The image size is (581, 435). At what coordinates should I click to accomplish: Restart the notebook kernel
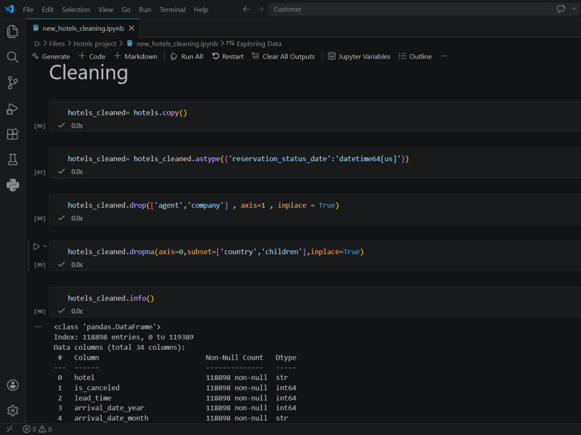click(228, 56)
